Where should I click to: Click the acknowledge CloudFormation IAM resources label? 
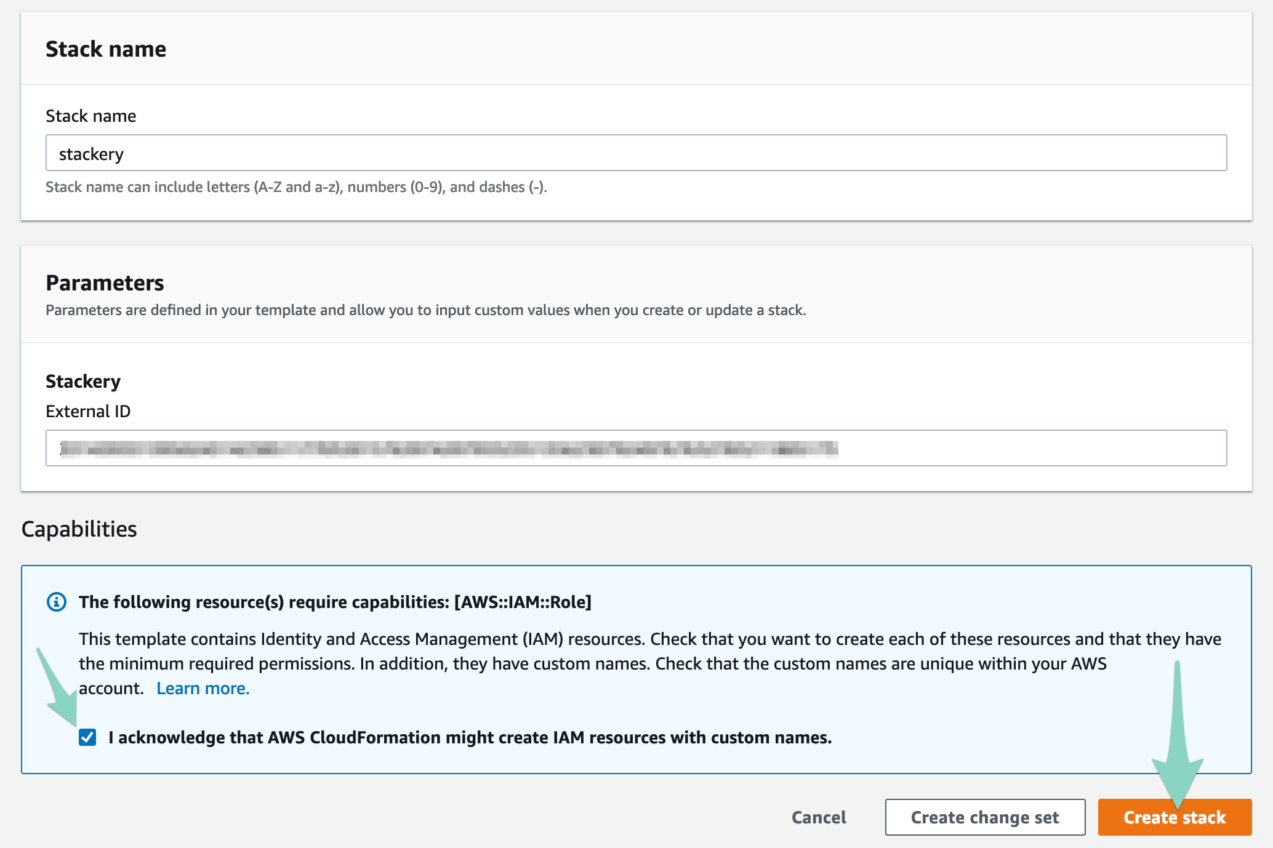[x=470, y=737]
